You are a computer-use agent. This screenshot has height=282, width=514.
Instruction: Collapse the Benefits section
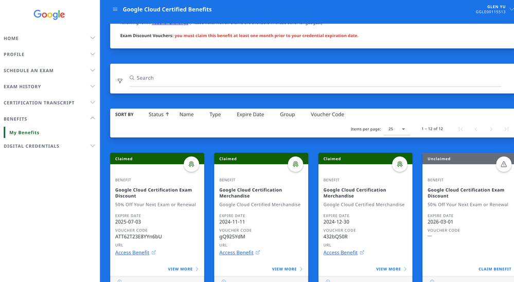coord(93,118)
